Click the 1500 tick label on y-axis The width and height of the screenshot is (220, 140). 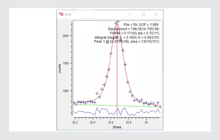coord(65,63)
